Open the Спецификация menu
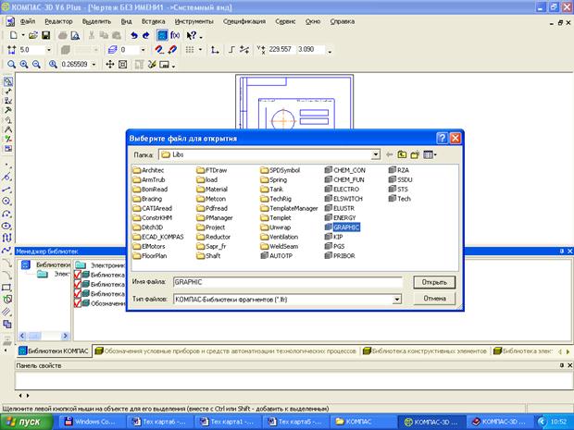Screen dimensions: 574x430 coord(244,21)
